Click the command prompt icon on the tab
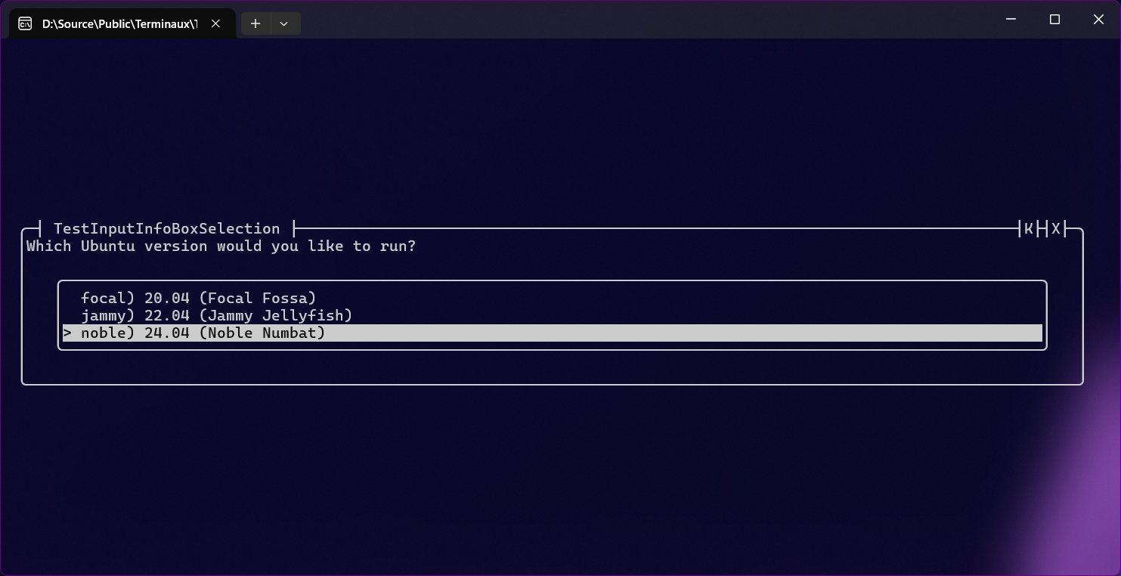 point(25,23)
